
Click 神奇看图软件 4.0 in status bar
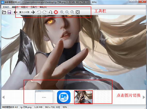point(10,107)
